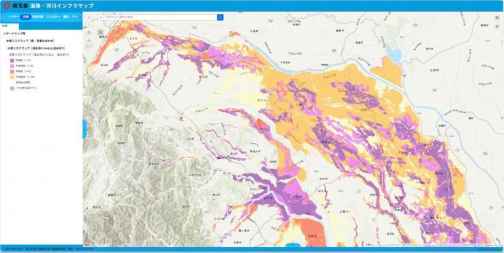The width and height of the screenshot is (504, 253).
Task: Open the basemap gallery grid icon
Action: [x=497, y=18]
